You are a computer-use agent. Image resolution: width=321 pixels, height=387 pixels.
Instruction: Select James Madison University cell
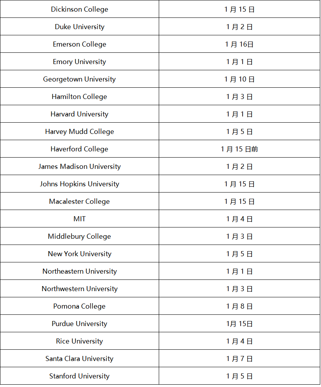point(80,167)
